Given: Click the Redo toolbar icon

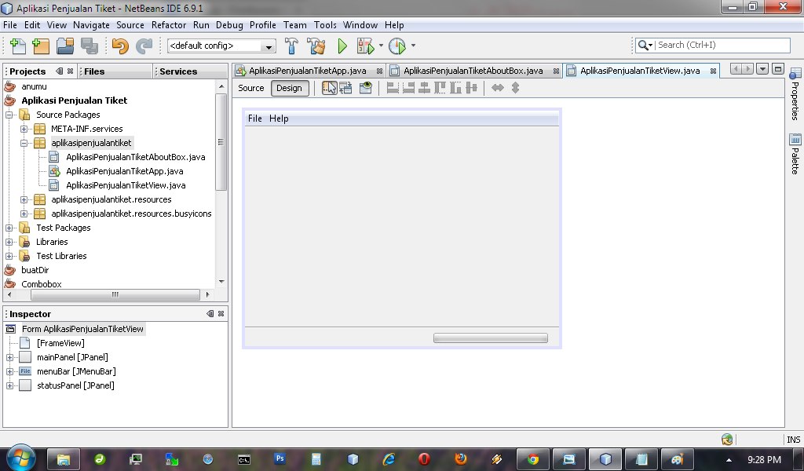Looking at the screenshot, I should (x=144, y=45).
